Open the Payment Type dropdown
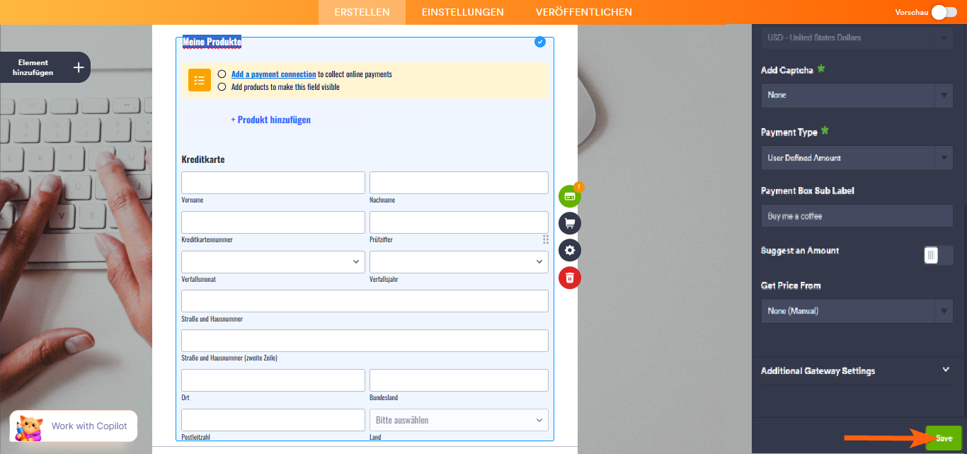The width and height of the screenshot is (967, 454). point(857,157)
